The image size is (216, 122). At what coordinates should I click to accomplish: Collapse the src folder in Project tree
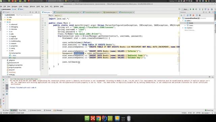coord(5,22)
